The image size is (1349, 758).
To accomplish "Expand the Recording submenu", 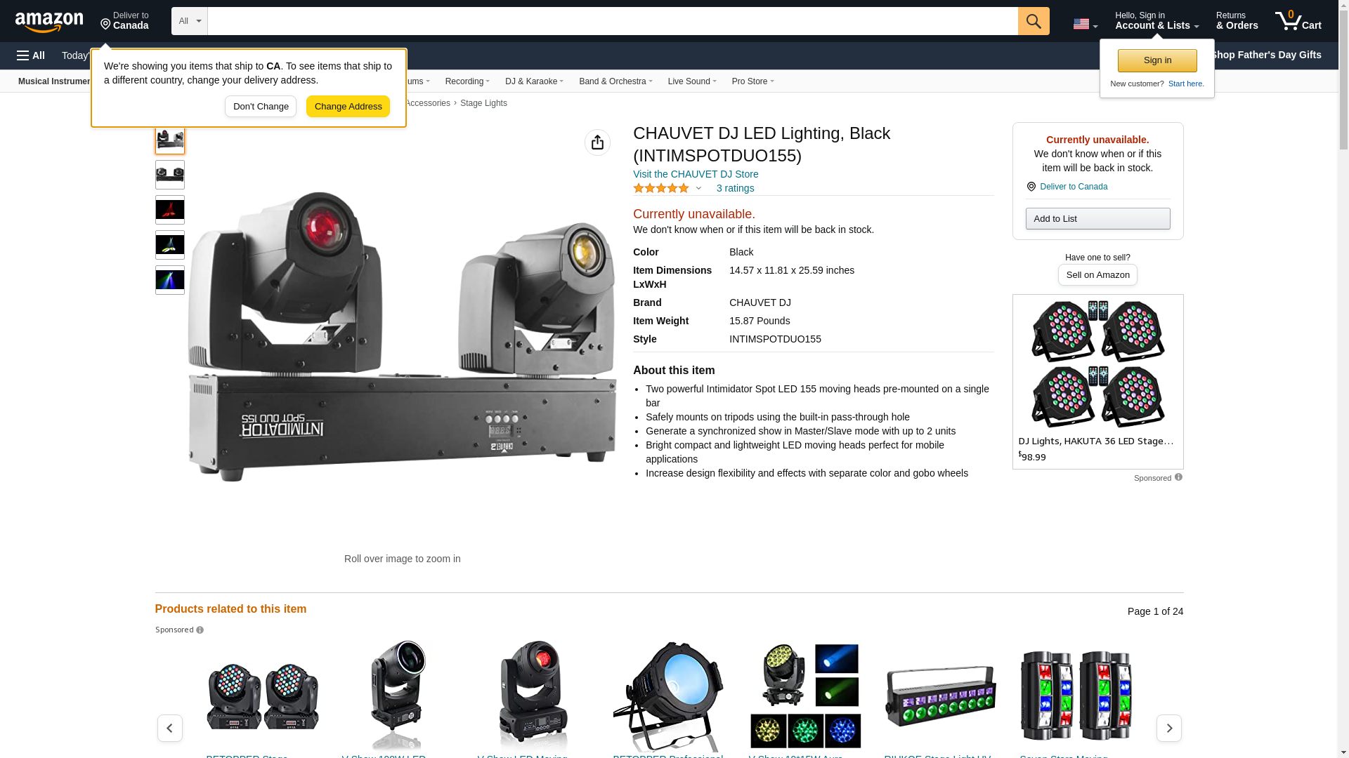I will tap(467, 81).
